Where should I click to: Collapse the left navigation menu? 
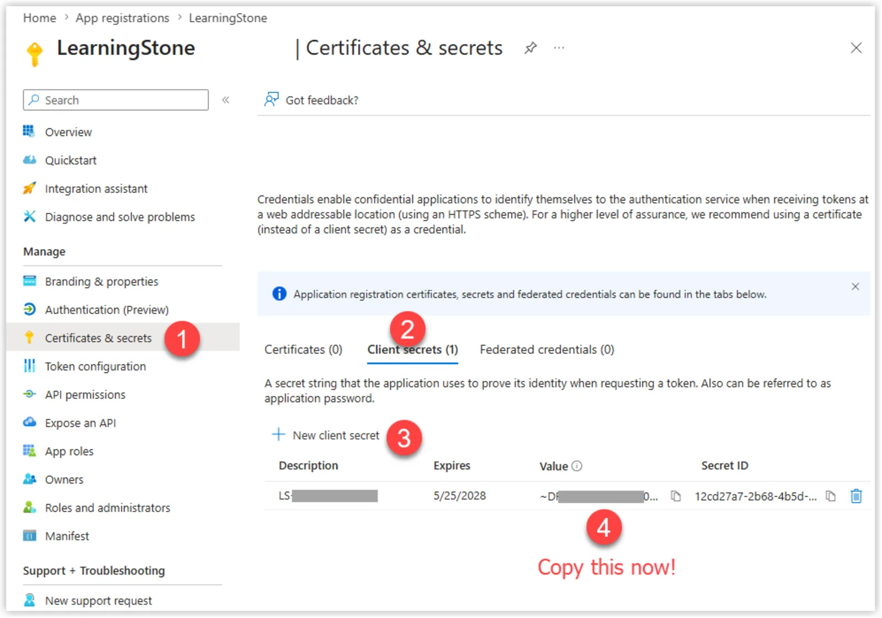pos(225,100)
